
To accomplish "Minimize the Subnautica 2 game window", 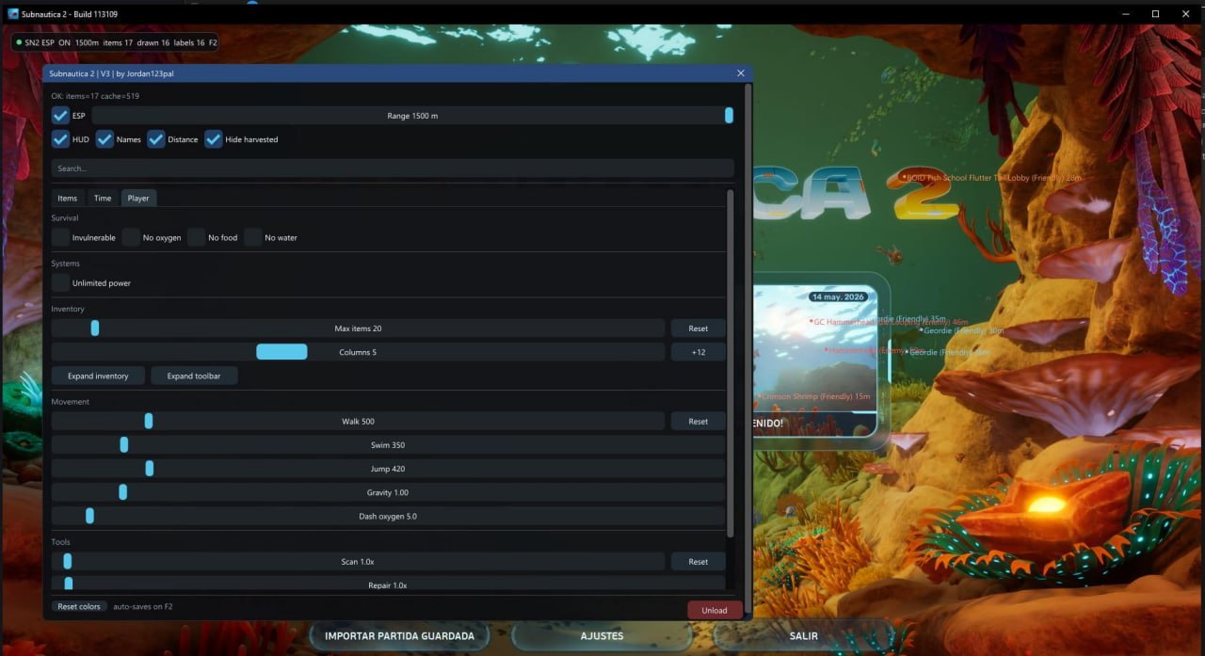I will (x=1124, y=14).
